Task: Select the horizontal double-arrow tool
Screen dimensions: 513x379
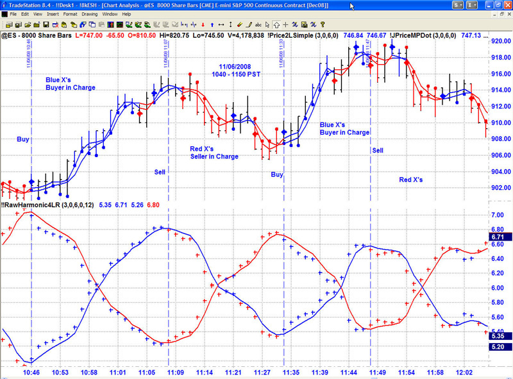Action: pos(221,24)
